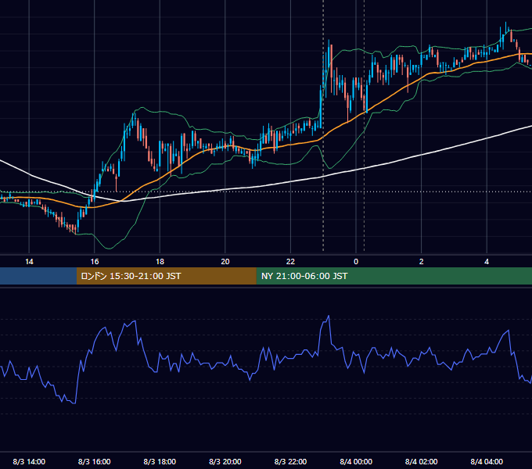Viewport: 532px width, 469px height.
Task: Click the ロンドン 15:30-21:00 JST session bar
Action: (166, 276)
